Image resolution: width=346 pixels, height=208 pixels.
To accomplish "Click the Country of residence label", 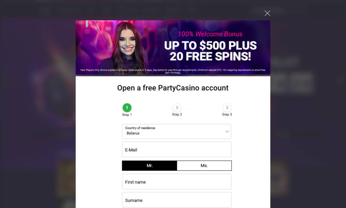I will click(140, 128).
